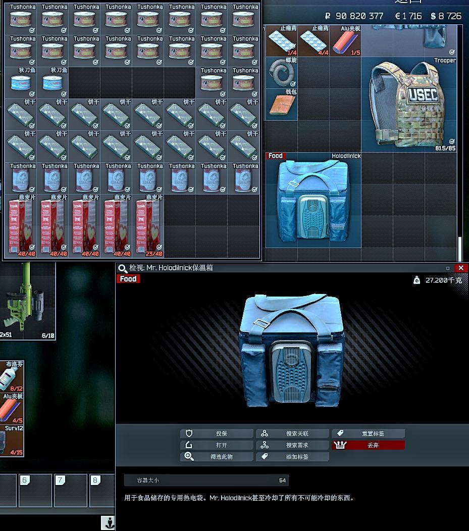Viewport: 469px width, 531px height.
Task: Click the 搜索需求 required search button
Action: (x=293, y=445)
